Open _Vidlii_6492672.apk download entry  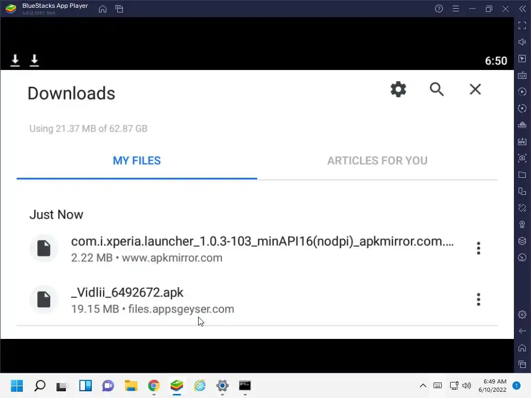(257, 300)
